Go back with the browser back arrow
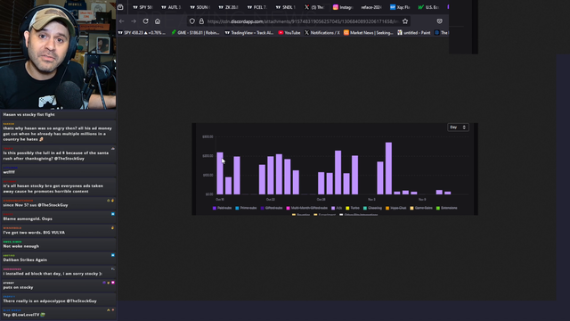The height and width of the screenshot is (321, 570). [122, 21]
